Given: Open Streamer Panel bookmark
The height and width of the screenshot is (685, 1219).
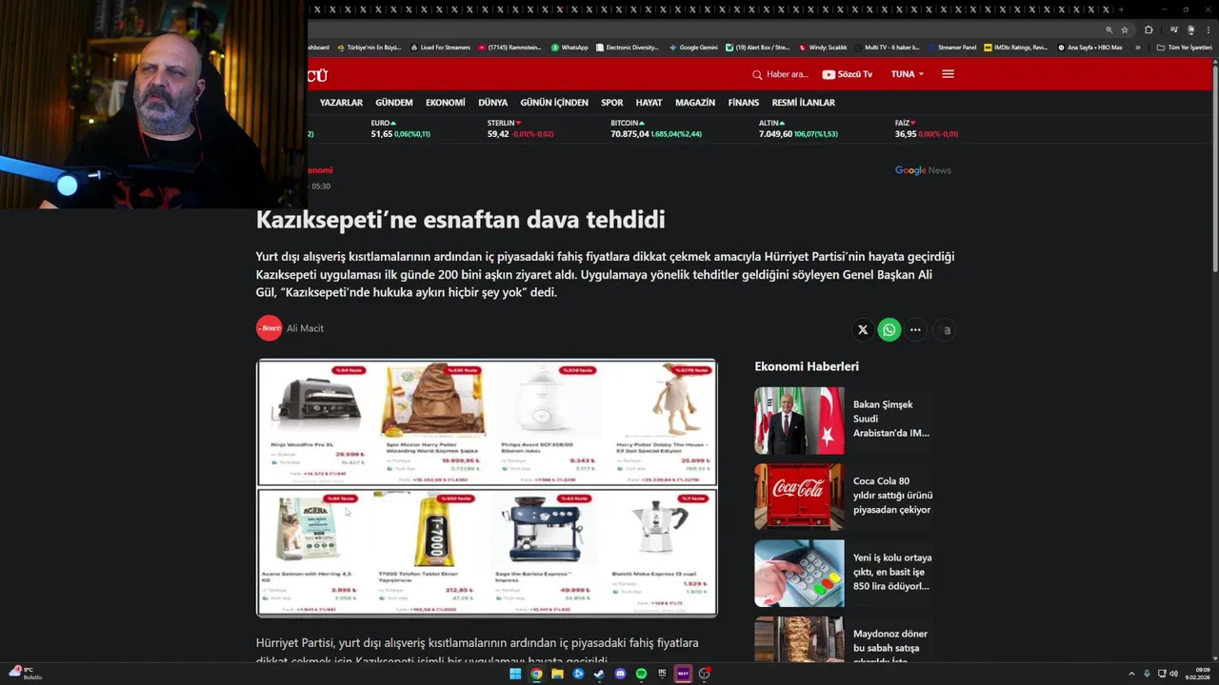Looking at the screenshot, I should click(x=951, y=48).
